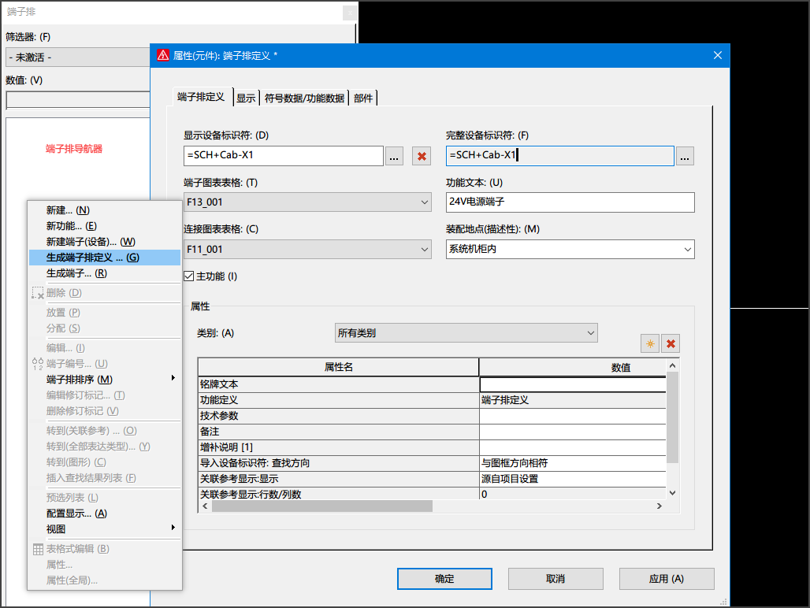The width and height of the screenshot is (810, 608).
Task: Click the new property star icon
Action: click(x=650, y=343)
